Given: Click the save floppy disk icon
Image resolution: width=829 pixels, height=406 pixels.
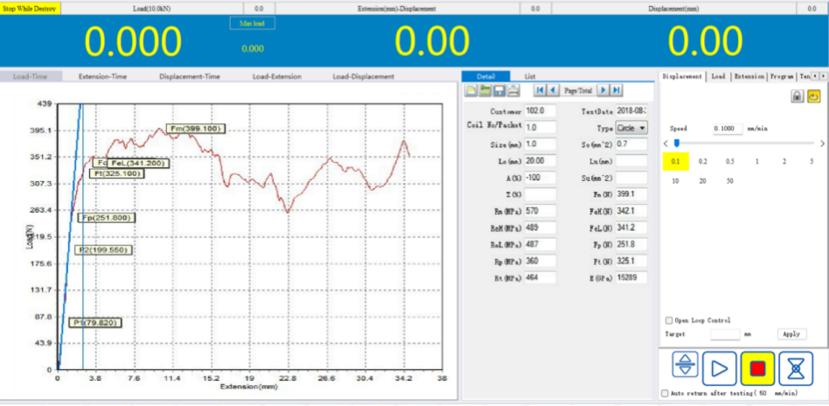Looking at the screenshot, I should click(498, 90).
